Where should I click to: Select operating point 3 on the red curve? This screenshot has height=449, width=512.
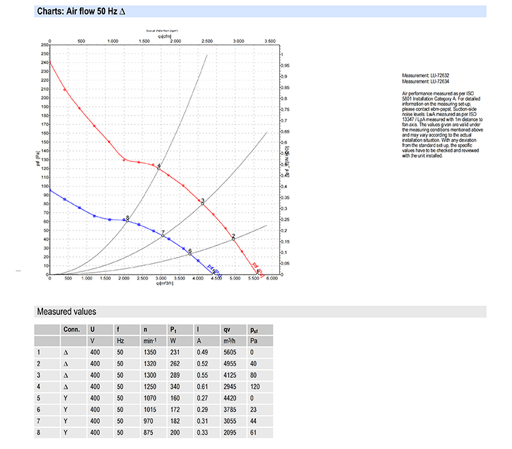point(203,204)
